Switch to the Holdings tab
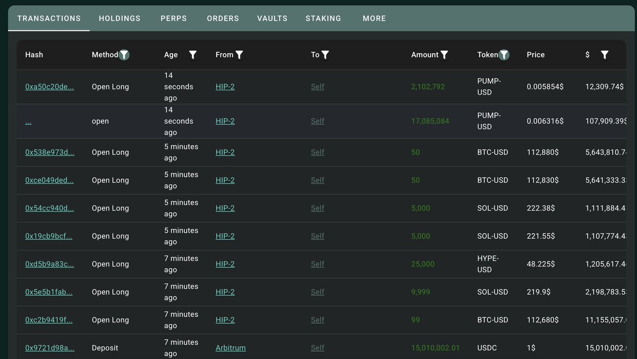This screenshot has width=637, height=359. coord(120,19)
